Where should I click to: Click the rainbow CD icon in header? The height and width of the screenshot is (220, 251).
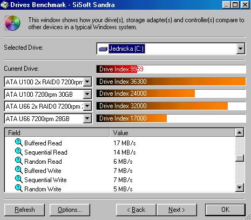(x=12, y=23)
